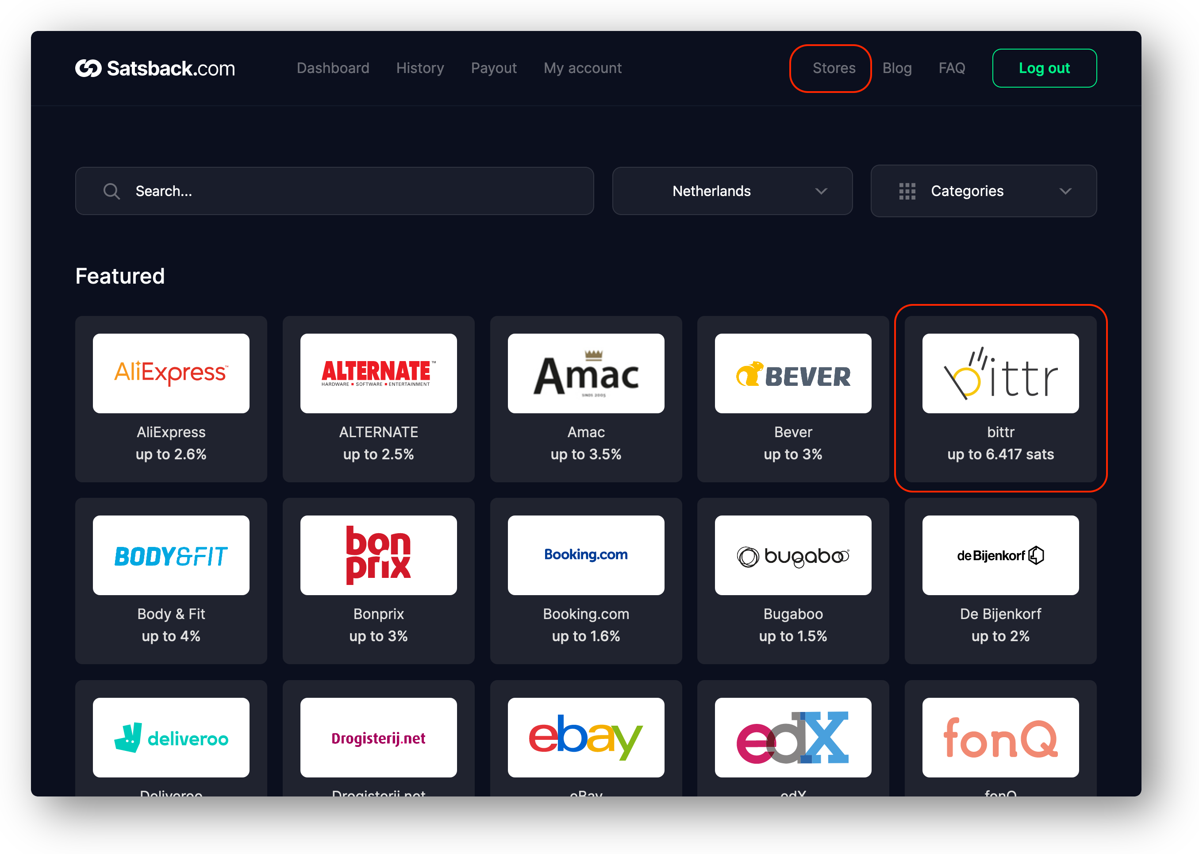Open the History page
This screenshot has width=1199, height=854.
(420, 68)
